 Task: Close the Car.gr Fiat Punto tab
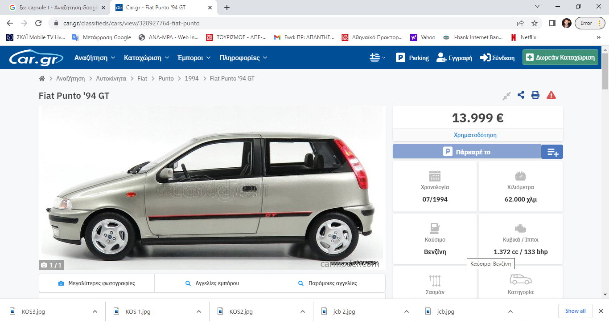pos(210,8)
